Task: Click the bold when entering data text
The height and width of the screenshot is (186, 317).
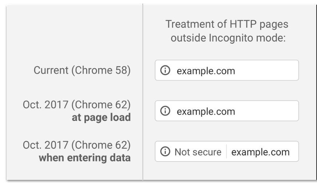Action: click(x=85, y=158)
